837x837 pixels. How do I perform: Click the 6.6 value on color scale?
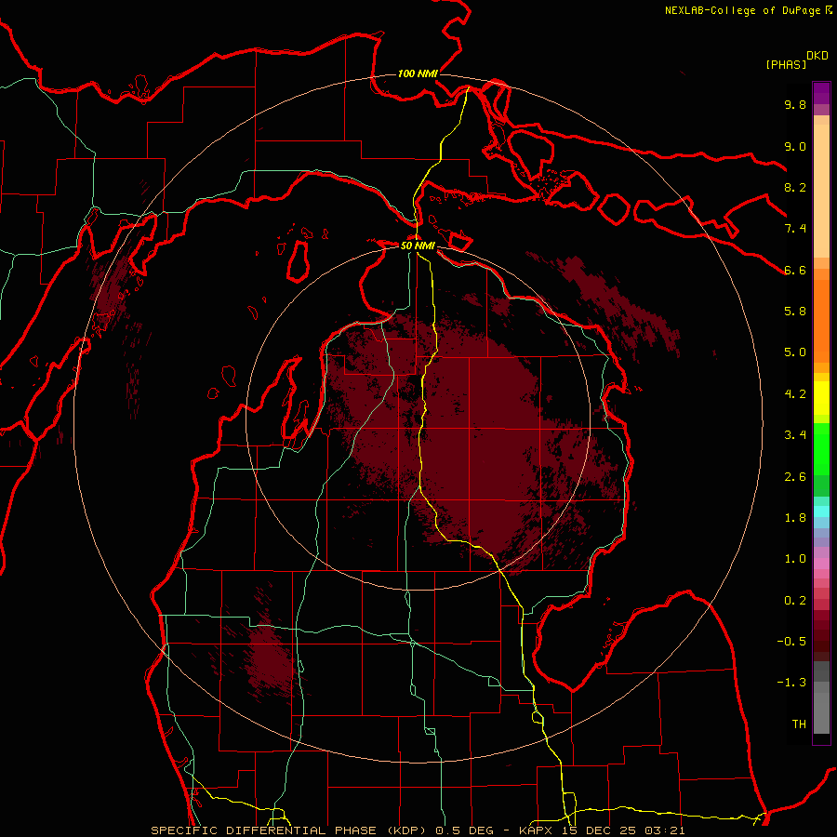pos(795,270)
